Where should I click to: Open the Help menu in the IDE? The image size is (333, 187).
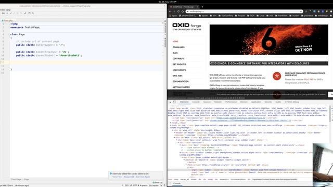click(8, 10)
